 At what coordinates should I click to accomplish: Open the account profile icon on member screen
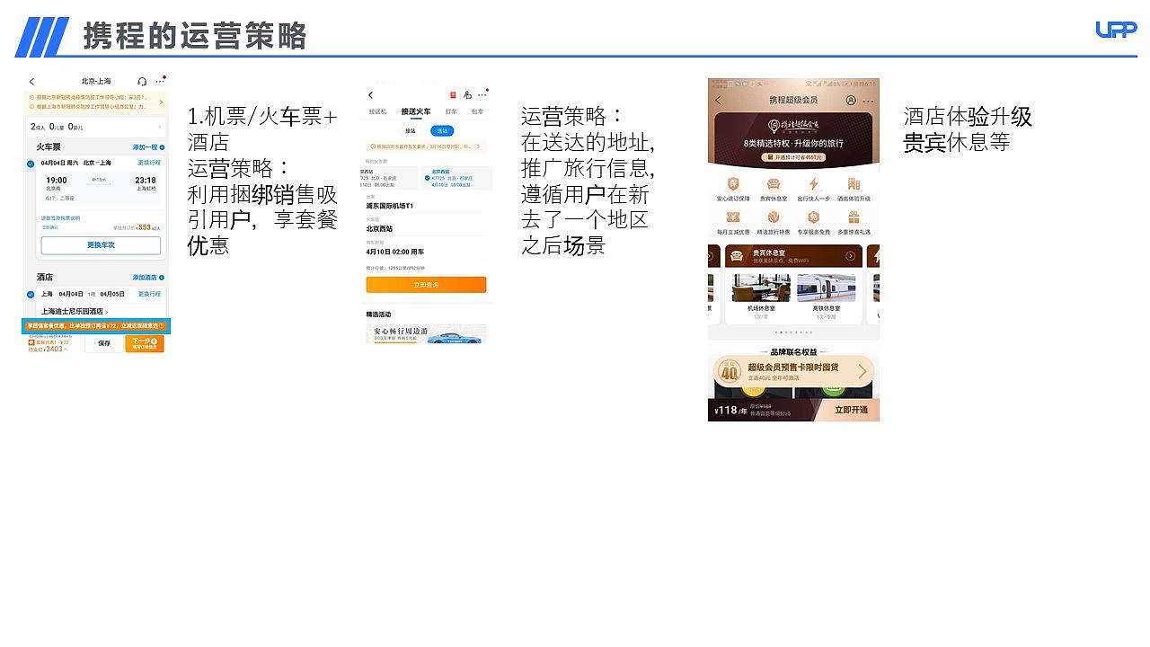click(x=852, y=101)
